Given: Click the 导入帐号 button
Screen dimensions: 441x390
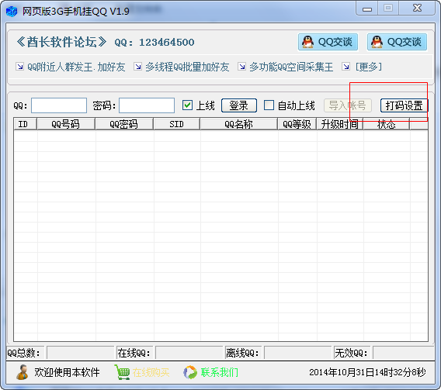Looking at the screenshot, I should coord(348,105).
